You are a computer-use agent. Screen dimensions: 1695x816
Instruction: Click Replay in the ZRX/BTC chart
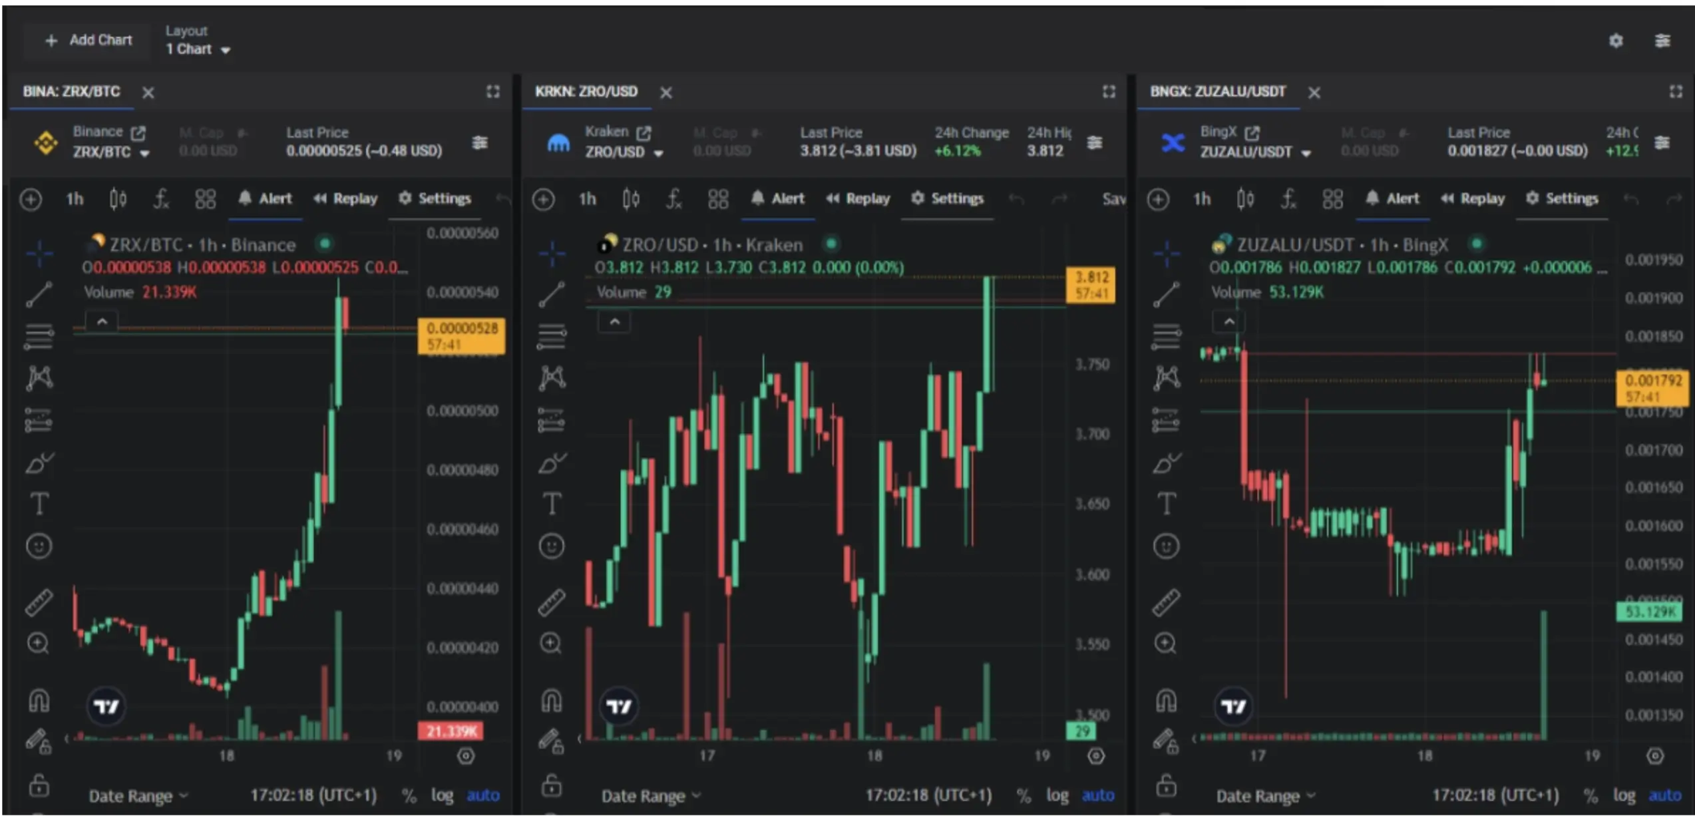(345, 199)
